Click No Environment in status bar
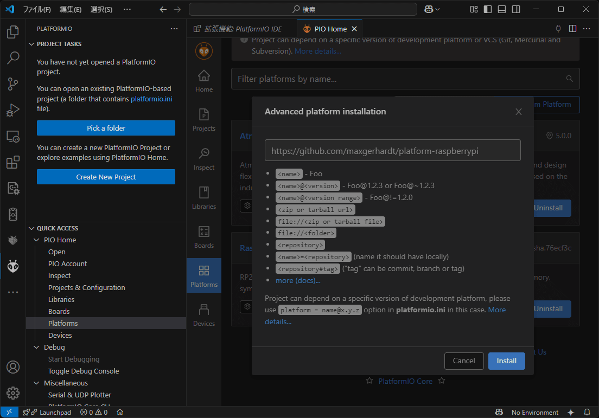Image resolution: width=599 pixels, height=418 pixels. point(534,412)
